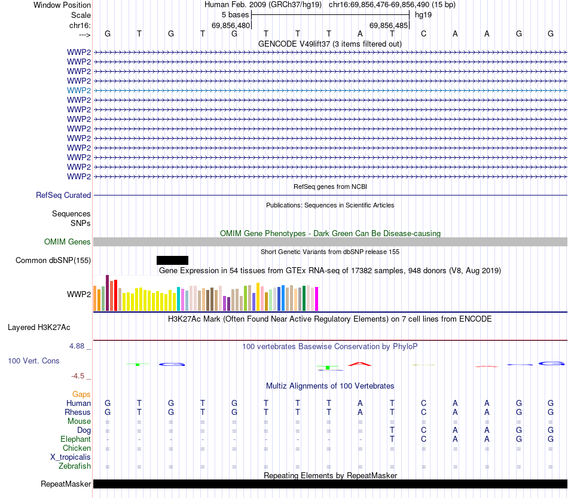568x498 pixels.
Task: Click the WWP2 label beside GTEx bar chart
Action: [x=78, y=295]
